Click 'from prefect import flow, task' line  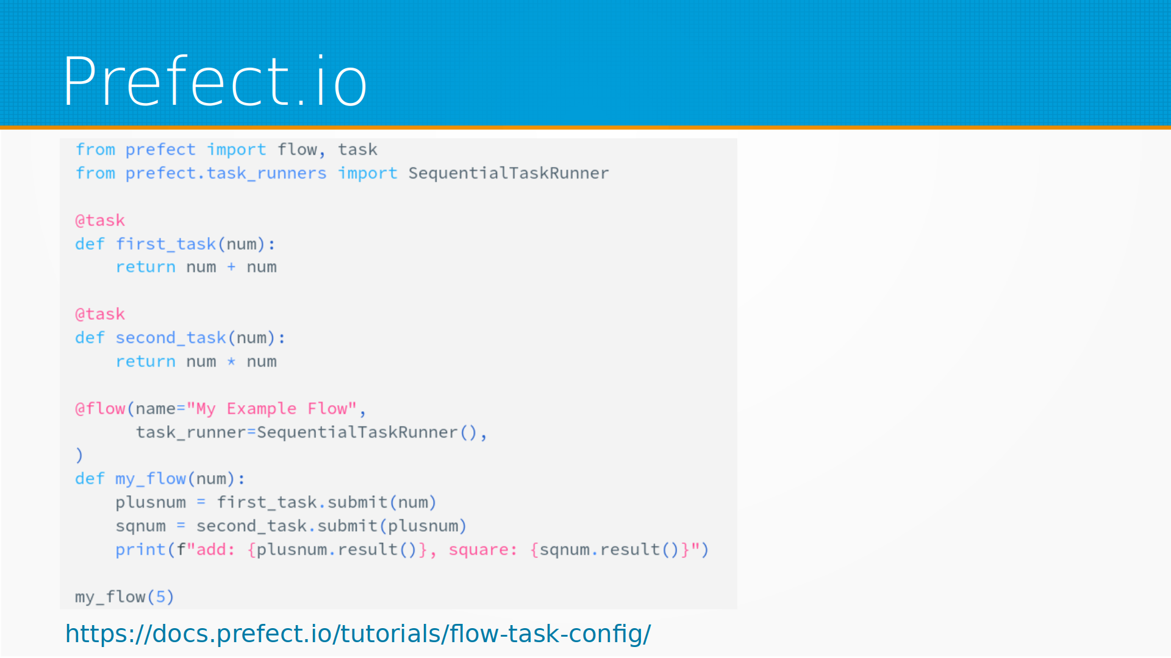(x=226, y=150)
